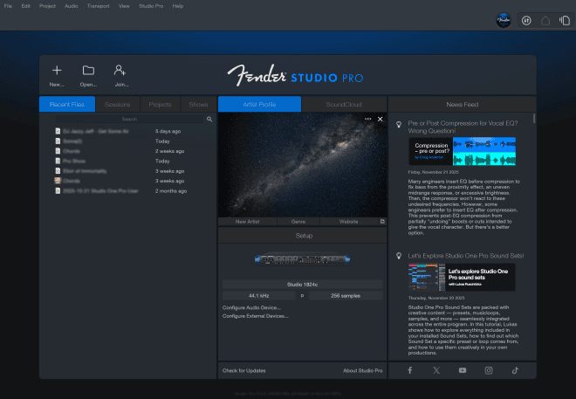This screenshot has height=399, width=576.
Task: Open the Instagram social icon
Action: 489,370
